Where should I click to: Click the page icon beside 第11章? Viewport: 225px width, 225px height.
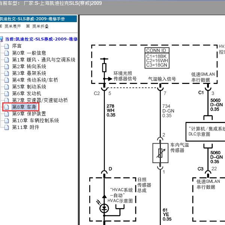coord(7,127)
